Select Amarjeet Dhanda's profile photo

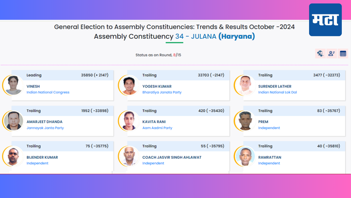click(x=13, y=121)
